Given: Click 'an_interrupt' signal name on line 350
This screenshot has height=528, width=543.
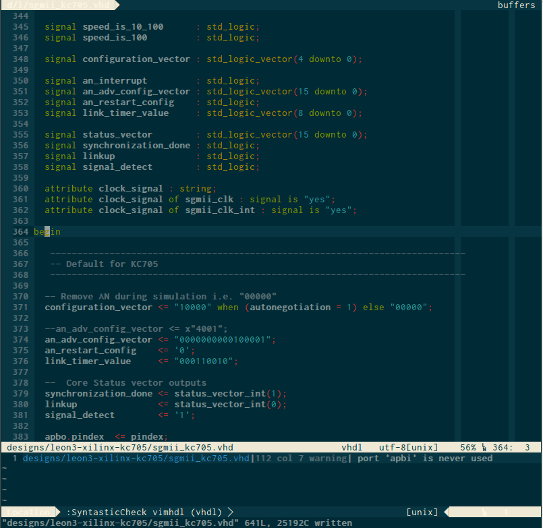Looking at the screenshot, I should (x=115, y=81).
